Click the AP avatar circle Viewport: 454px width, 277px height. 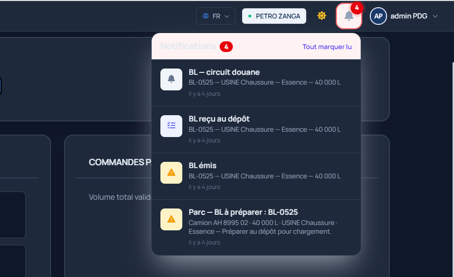378,16
